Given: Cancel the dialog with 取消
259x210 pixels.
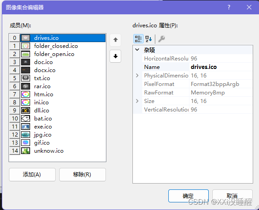Looking at the screenshot, I should pos(232,196).
